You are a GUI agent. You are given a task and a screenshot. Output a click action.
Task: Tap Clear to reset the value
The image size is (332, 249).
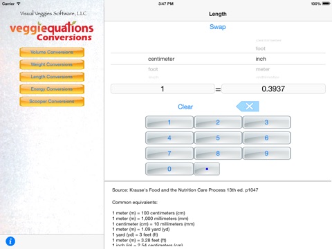coord(185,107)
